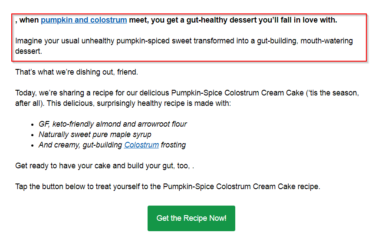Click the sentence 'Tap the button below'
The image size is (385, 239).
point(168,187)
